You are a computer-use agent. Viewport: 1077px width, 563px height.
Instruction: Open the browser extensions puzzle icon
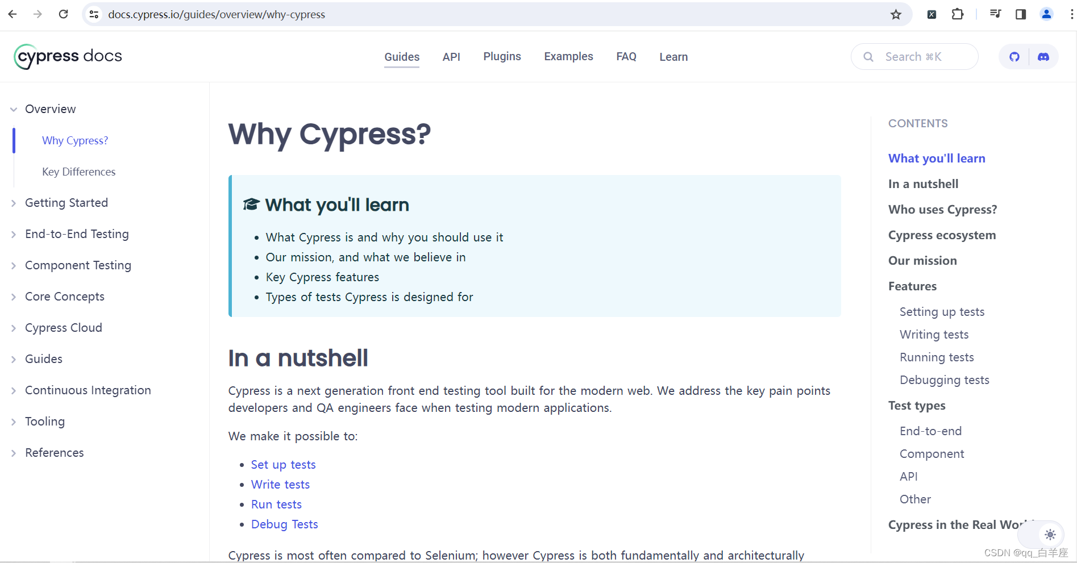pyautogui.click(x=958, y=14)
